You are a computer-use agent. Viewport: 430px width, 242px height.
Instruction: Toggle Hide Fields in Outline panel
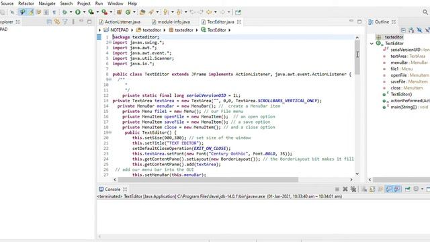(x=419, y=30)
